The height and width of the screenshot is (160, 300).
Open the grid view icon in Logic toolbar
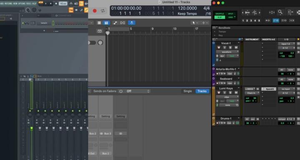tap(99, 23)
